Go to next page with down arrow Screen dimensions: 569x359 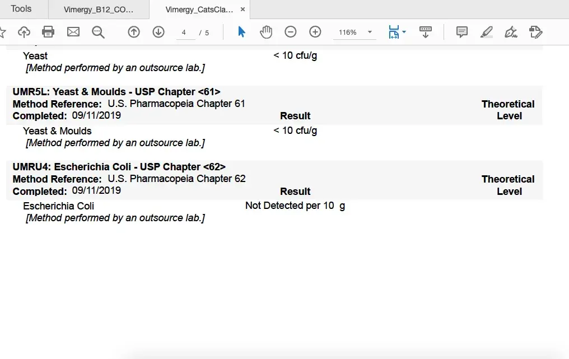tap(158, 32)
